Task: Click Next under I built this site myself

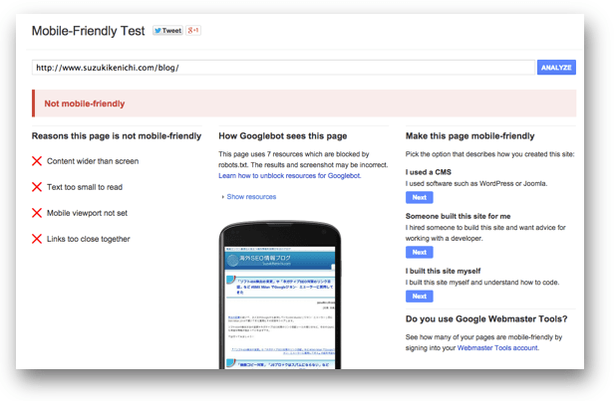Action: (419, 297)
